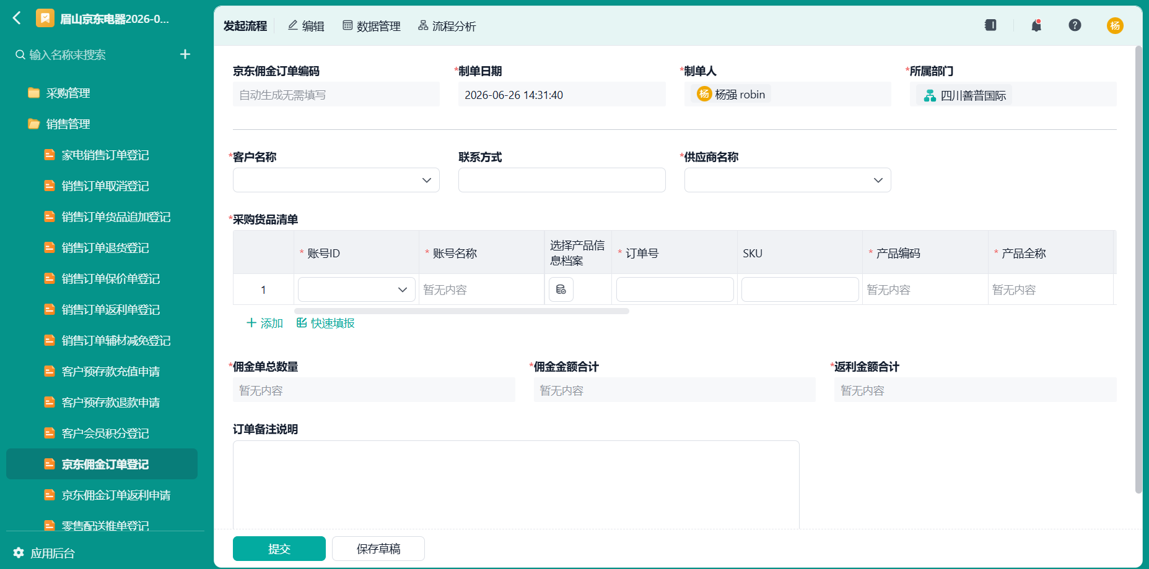Go back using the left arrow
Image resolution: width=1149 pixels, height=569 pixels.
17,18
